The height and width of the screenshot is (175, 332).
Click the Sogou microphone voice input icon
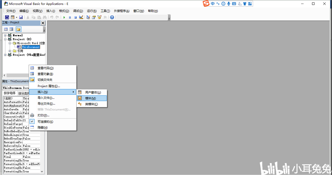[229, 4]
